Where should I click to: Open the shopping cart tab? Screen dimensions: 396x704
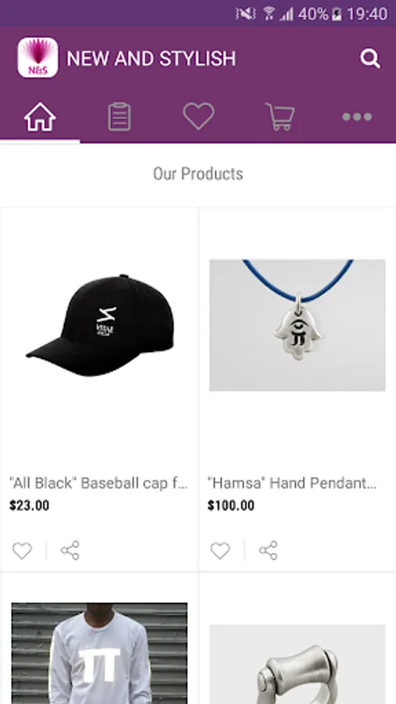[280, 117]
